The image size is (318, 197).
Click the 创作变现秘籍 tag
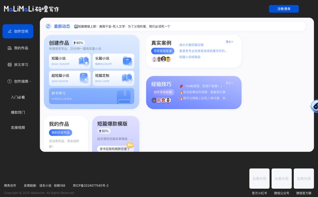pos(163,92)
